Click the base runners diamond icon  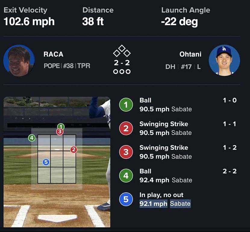pyautogui.click(x=122, y=51)
